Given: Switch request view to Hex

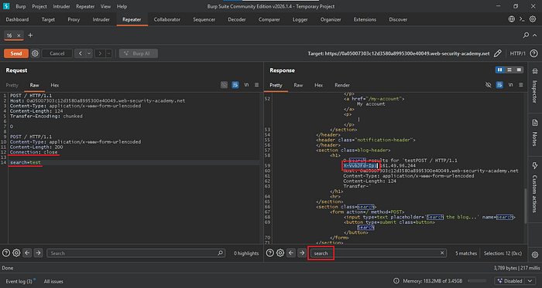Looking at the screenshot, I should pos(55,85).
